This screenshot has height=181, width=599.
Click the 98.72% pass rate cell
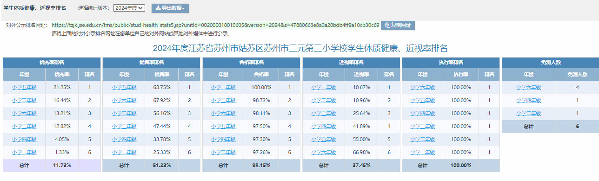coord(261,100)
